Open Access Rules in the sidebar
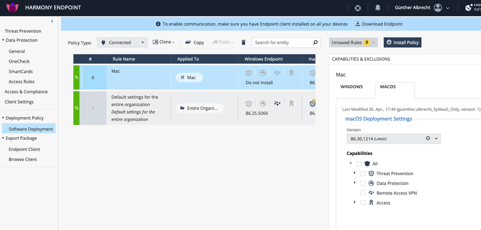The image size is (481, 230). tap(22, 81)
